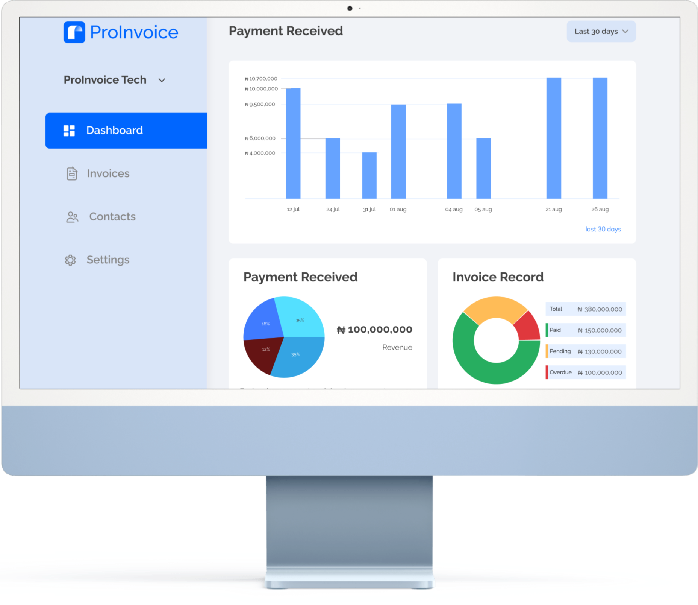698x605 pixels.
Task: Go to the Contacts menu item
Action: 112,217
